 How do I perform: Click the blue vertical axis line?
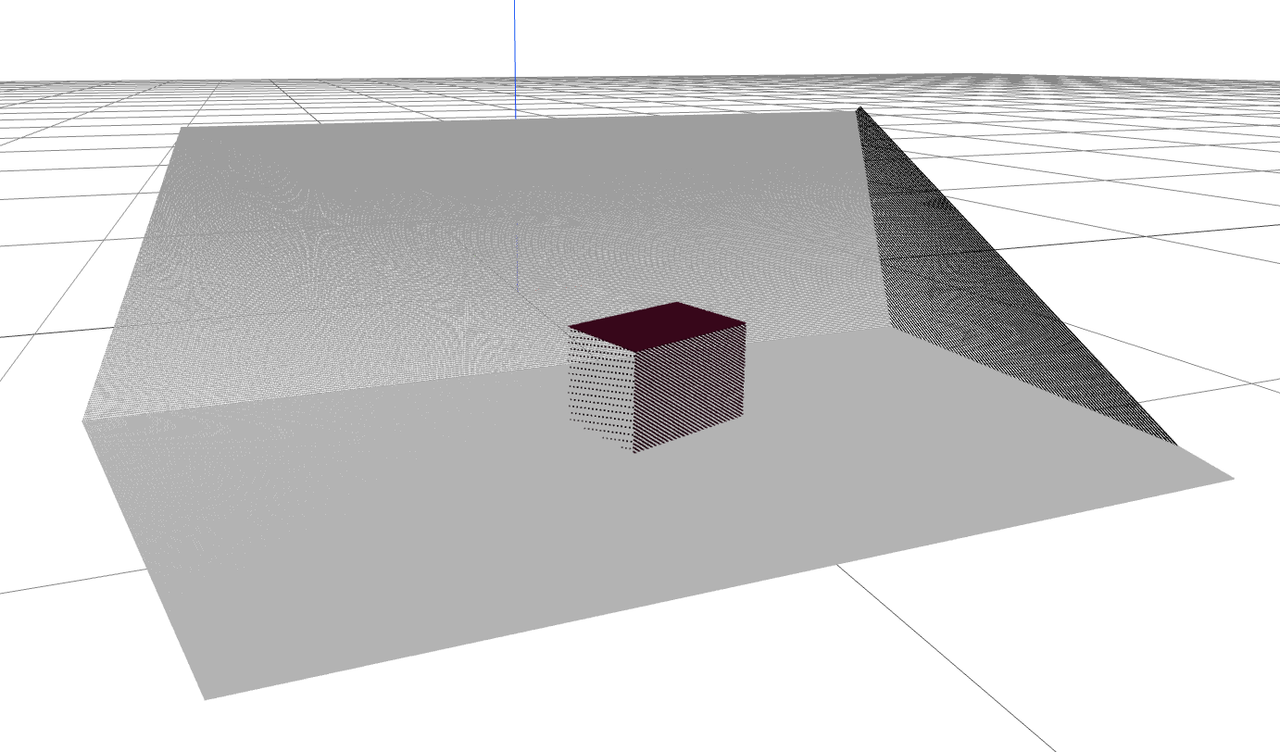pos(515,59)
